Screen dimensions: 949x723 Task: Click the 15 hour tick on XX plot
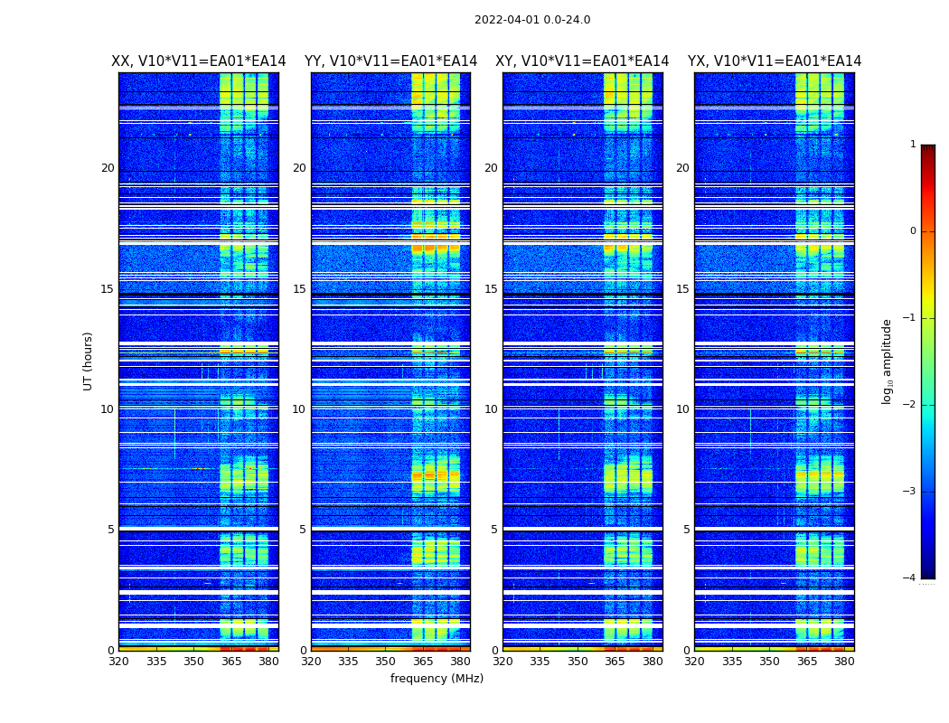point(108,289)
